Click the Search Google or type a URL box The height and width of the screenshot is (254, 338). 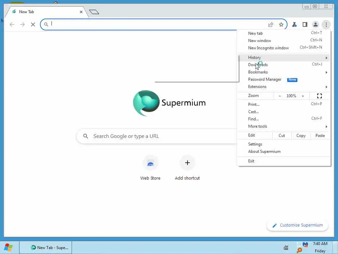(156, 136)
